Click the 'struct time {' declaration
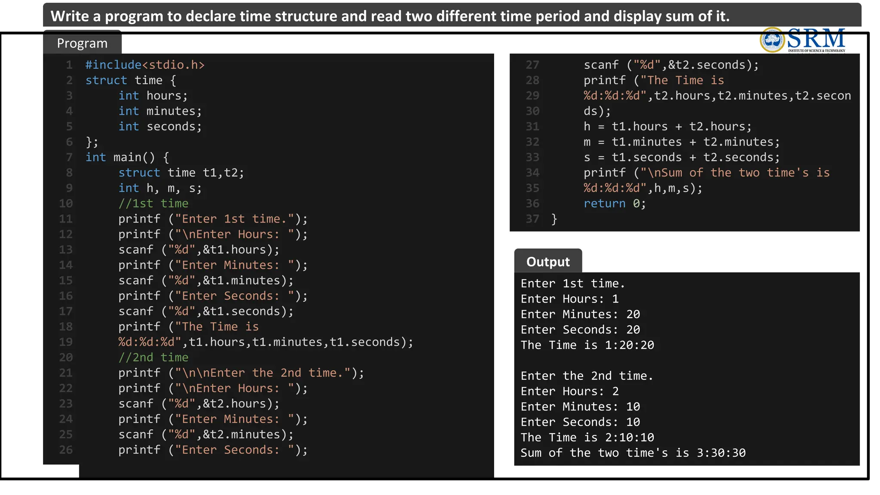Image resolution: width=880 pixels, height=495 pixels. click(131, 80)
